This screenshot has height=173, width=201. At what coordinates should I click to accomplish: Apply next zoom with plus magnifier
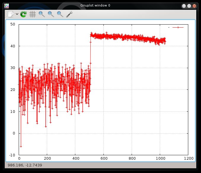click(x=51, y=14)
